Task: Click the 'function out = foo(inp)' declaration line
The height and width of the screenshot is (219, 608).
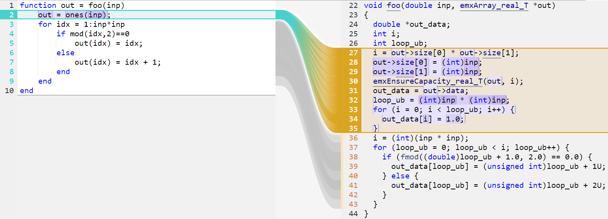Action: [x=72, y=6]
